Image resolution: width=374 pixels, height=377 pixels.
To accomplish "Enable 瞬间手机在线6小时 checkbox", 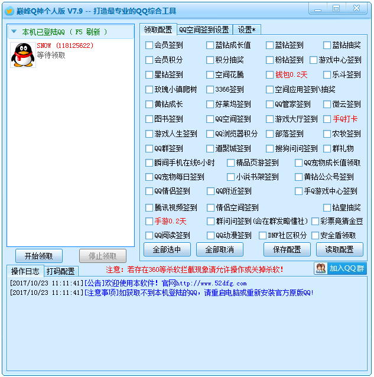I will click(x=149, y=163).
